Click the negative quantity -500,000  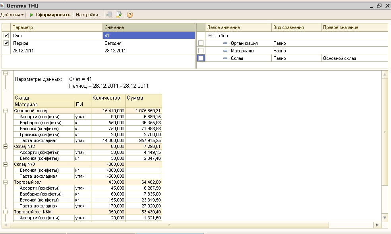[108, 176]
